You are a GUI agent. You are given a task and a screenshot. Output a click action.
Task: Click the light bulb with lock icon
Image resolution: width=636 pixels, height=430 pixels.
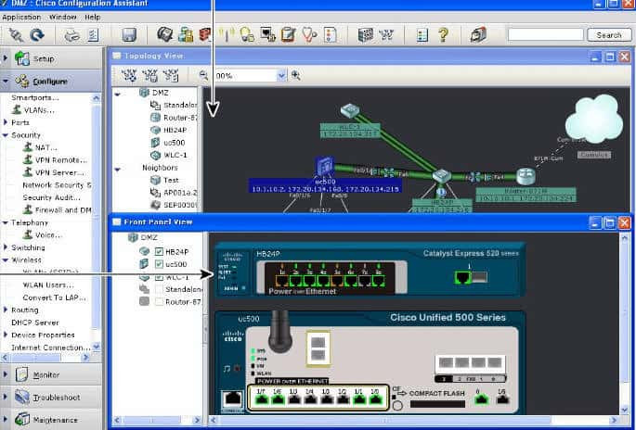247,35
